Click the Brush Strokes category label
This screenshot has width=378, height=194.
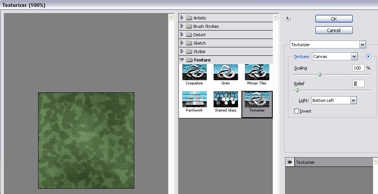206,26
